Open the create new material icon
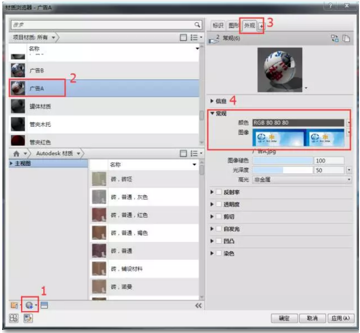The width and height of the screenshot is (360, 333). point(29,305)
